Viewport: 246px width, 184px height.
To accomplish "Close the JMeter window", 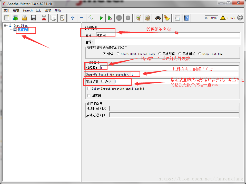I will (238, 3).
